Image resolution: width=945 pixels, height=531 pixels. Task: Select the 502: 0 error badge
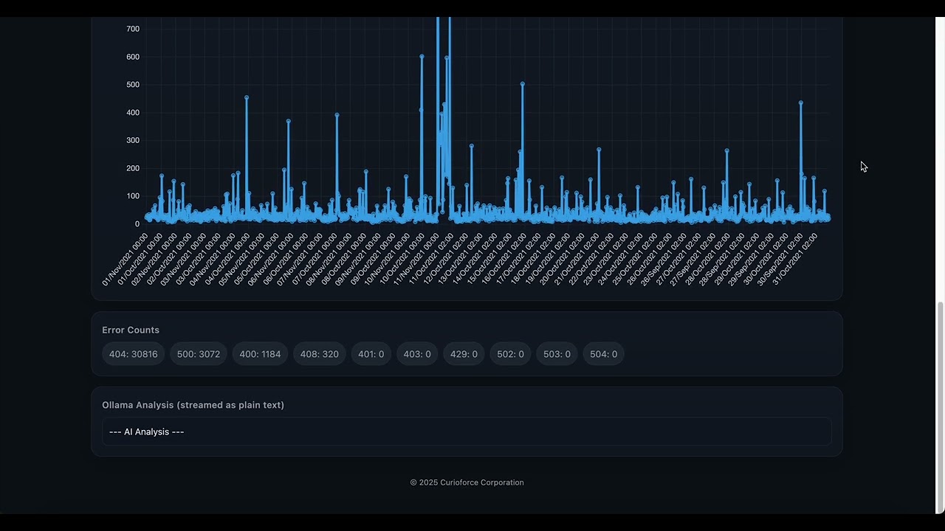point(510,354)
